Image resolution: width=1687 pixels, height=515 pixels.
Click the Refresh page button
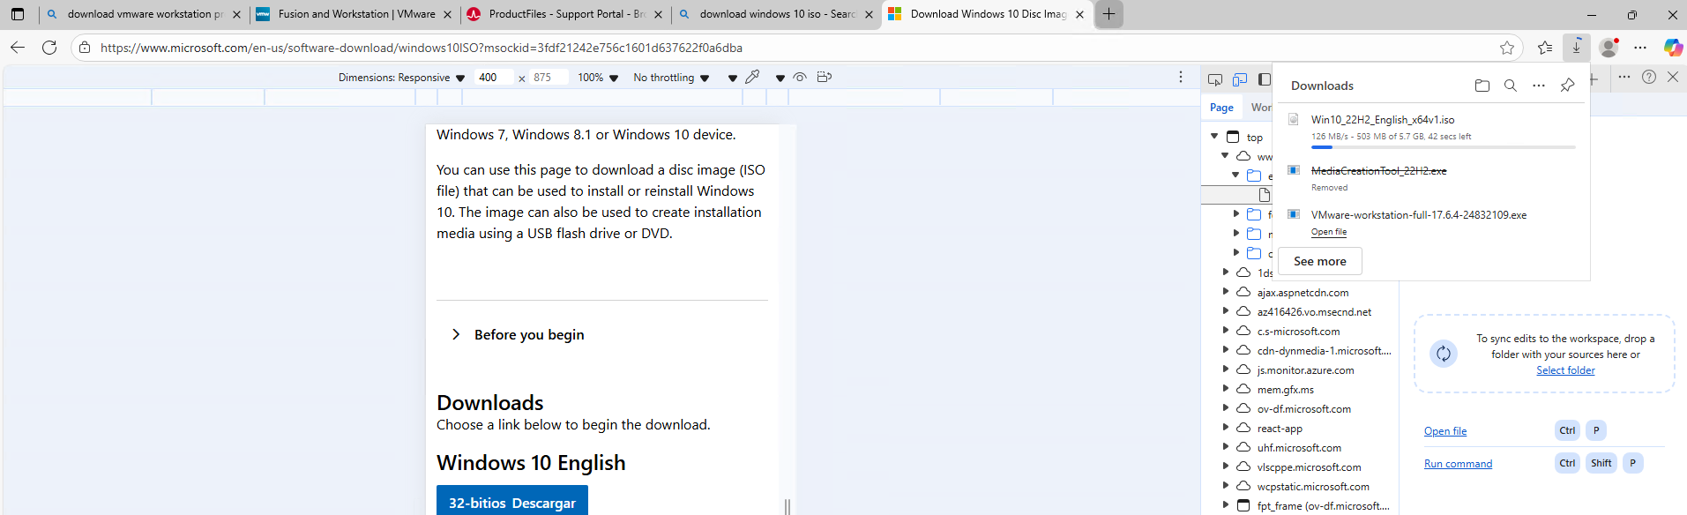point(49,48)
